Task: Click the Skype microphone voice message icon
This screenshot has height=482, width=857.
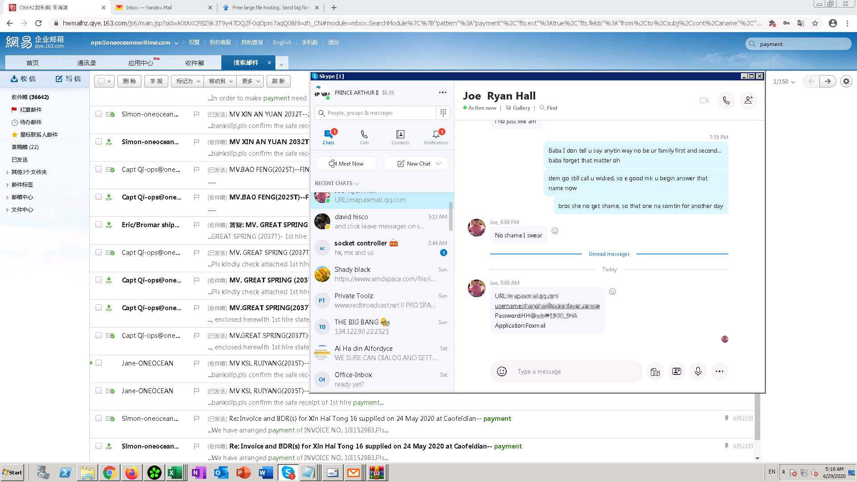Action: pyautogui.click(x=698, y=371)
